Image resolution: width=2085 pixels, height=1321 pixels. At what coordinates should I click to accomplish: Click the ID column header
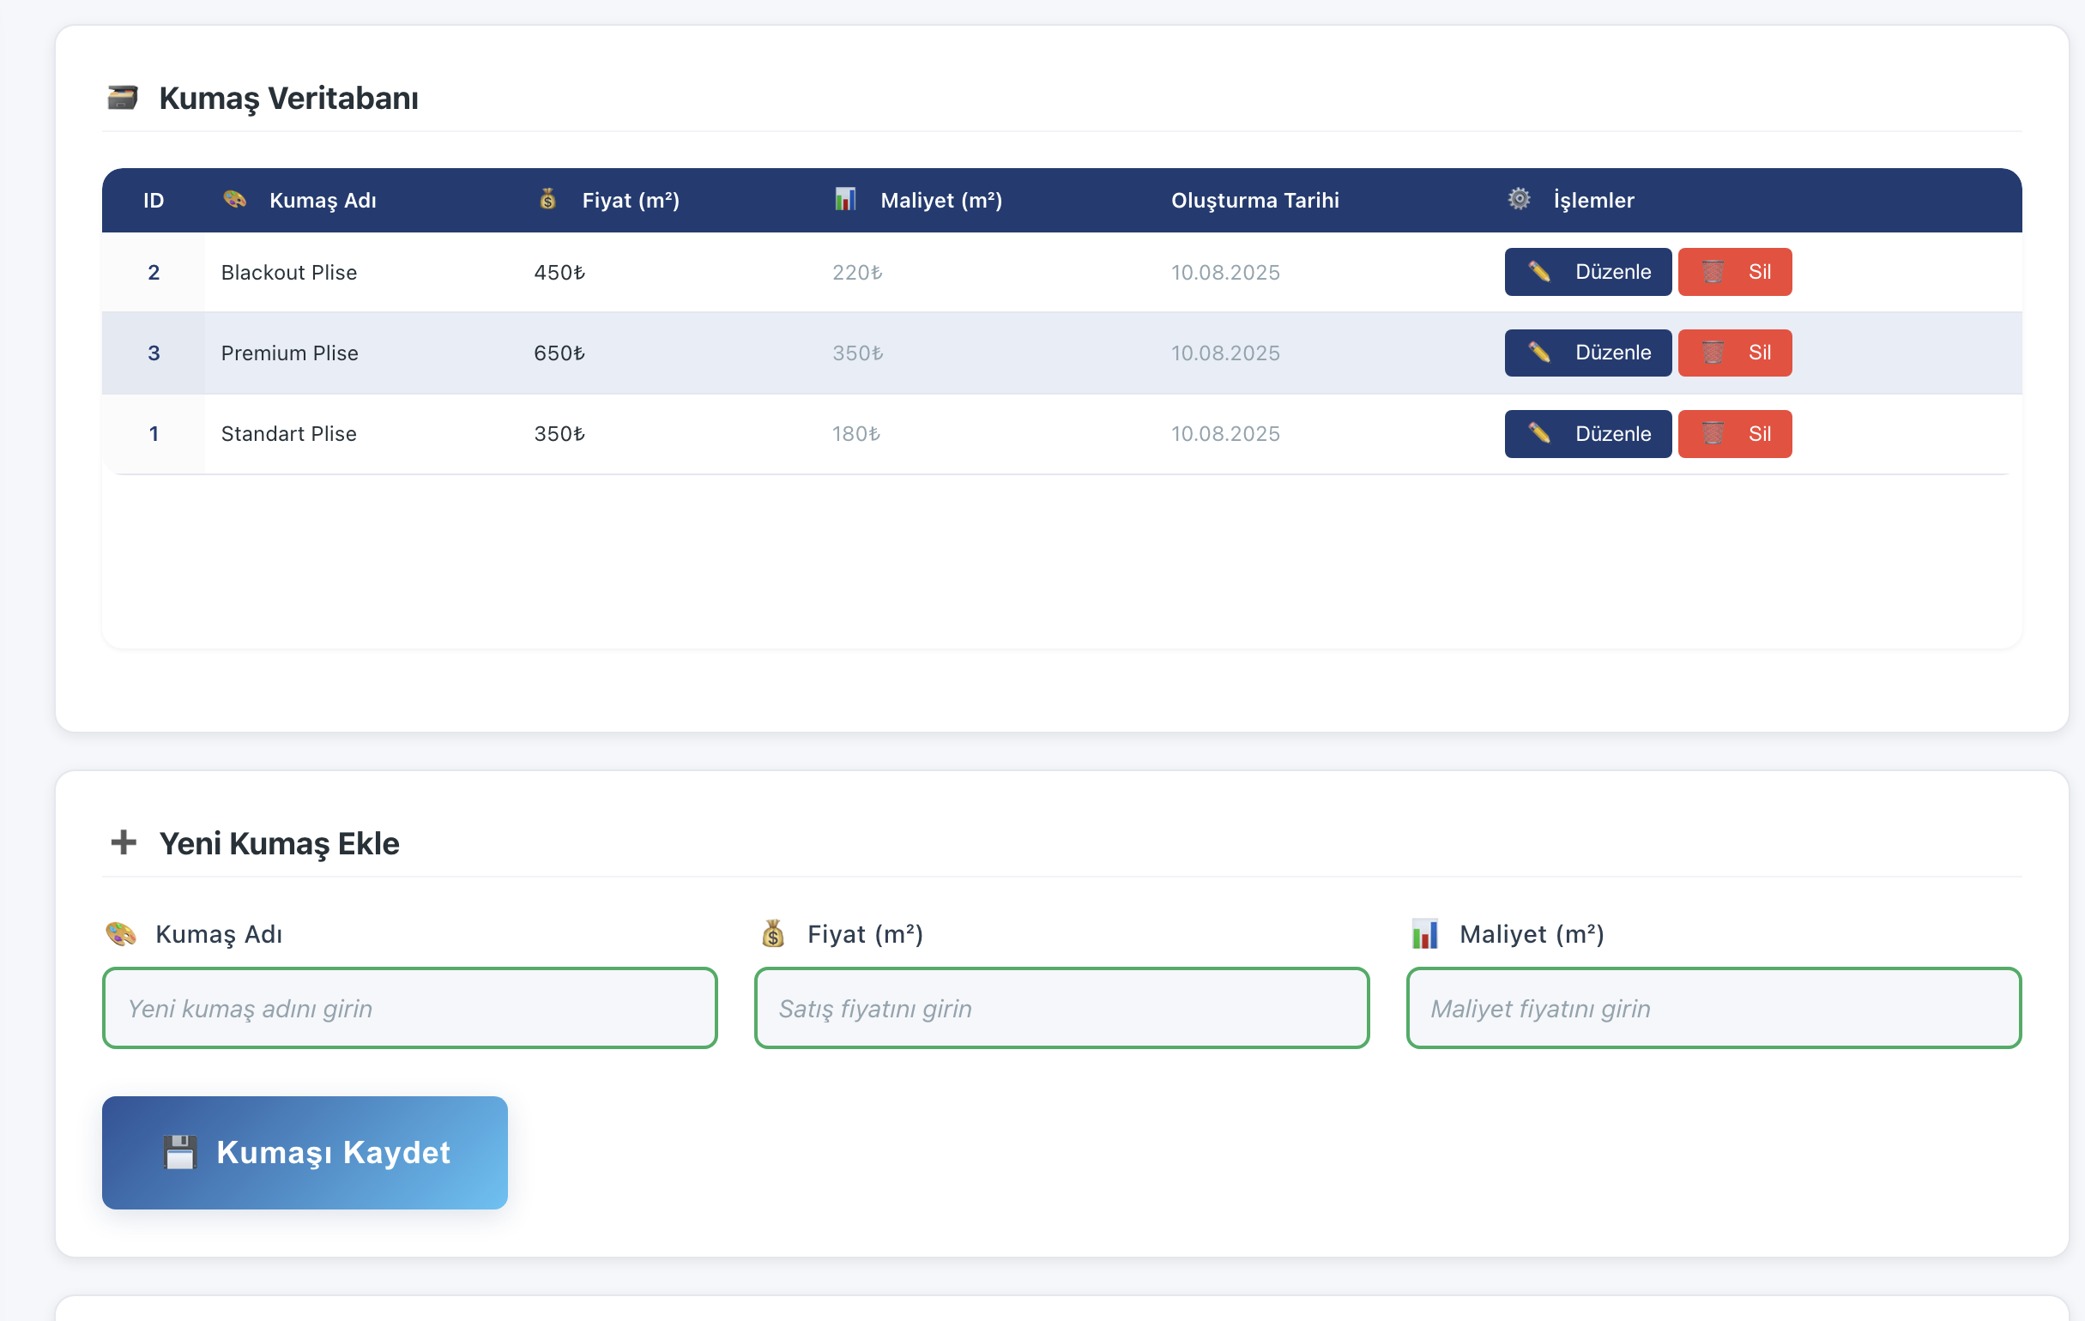(x=154, y=200)
